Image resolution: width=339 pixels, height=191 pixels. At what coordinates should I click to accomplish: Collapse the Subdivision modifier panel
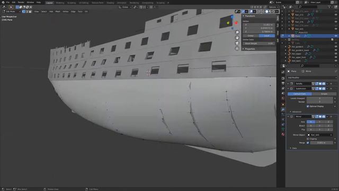click(288, 89)
